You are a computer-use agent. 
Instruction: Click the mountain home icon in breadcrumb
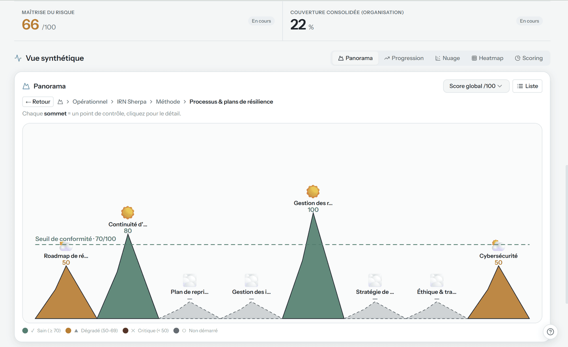tap(60, 102)
